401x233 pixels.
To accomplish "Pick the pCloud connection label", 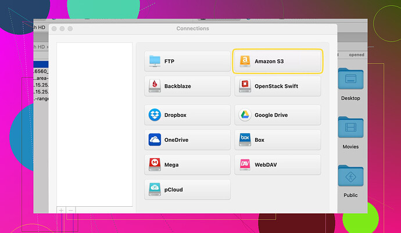I will pos(173,189).
